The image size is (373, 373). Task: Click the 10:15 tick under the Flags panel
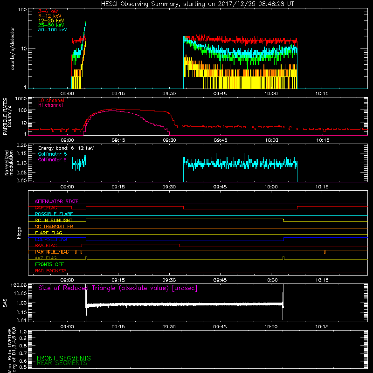click(x=322, y=280)
